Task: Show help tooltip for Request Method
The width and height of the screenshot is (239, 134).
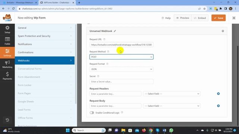Action: pos(108,51)
